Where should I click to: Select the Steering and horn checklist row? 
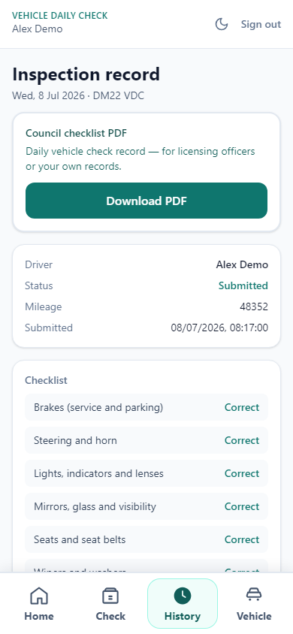(x=146, y=440)
